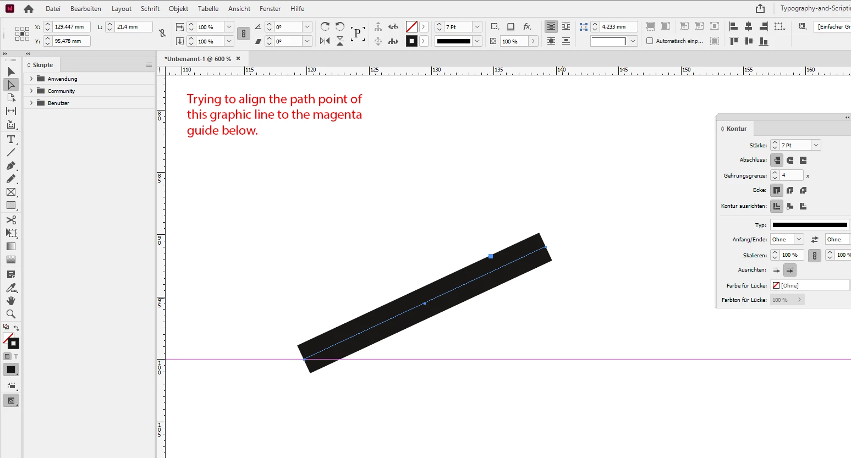Open rotation angle dropdown in control bar
Image resolution: width=851 pixels, height=458 pixels.
[308, 26]
